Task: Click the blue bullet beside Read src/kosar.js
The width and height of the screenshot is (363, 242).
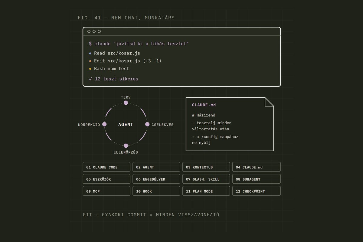Action: coord(90,54)
